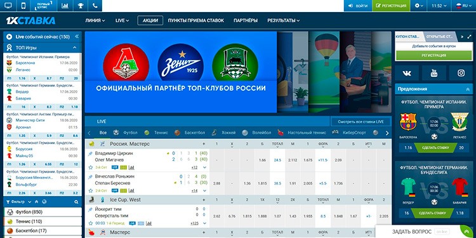
Task: Click the ВОЙТИ login button
Action: click(x=358, y=6)
